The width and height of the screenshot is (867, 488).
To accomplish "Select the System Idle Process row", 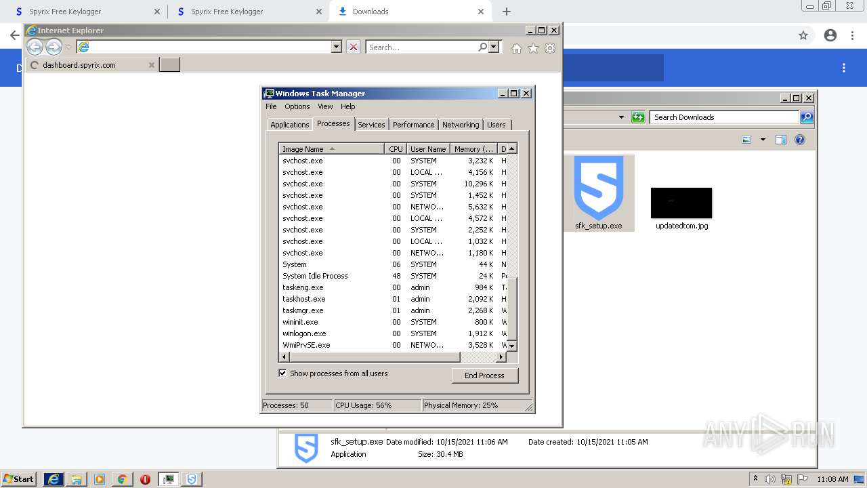I will pyautogui.click(x=393, y=276).
